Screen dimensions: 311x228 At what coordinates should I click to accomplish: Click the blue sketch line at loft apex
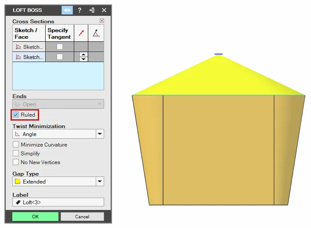[218, 54]
